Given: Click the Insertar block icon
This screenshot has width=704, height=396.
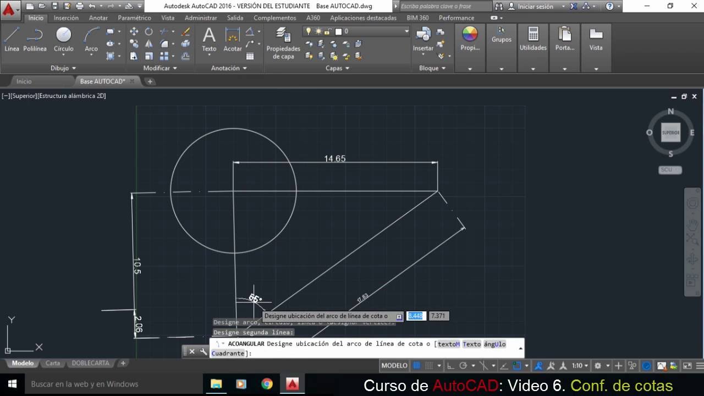Looking at the screenshot, I should [423, 38].
